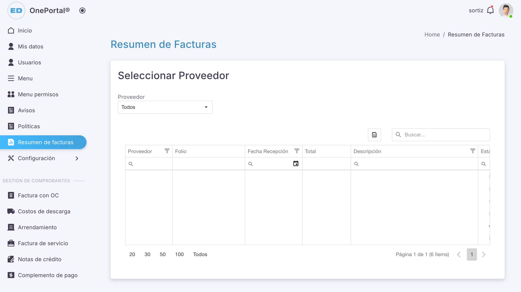Open Complemento de pago menu item
This screenshot has width=521, height=292.
click(x=48, y=275)
